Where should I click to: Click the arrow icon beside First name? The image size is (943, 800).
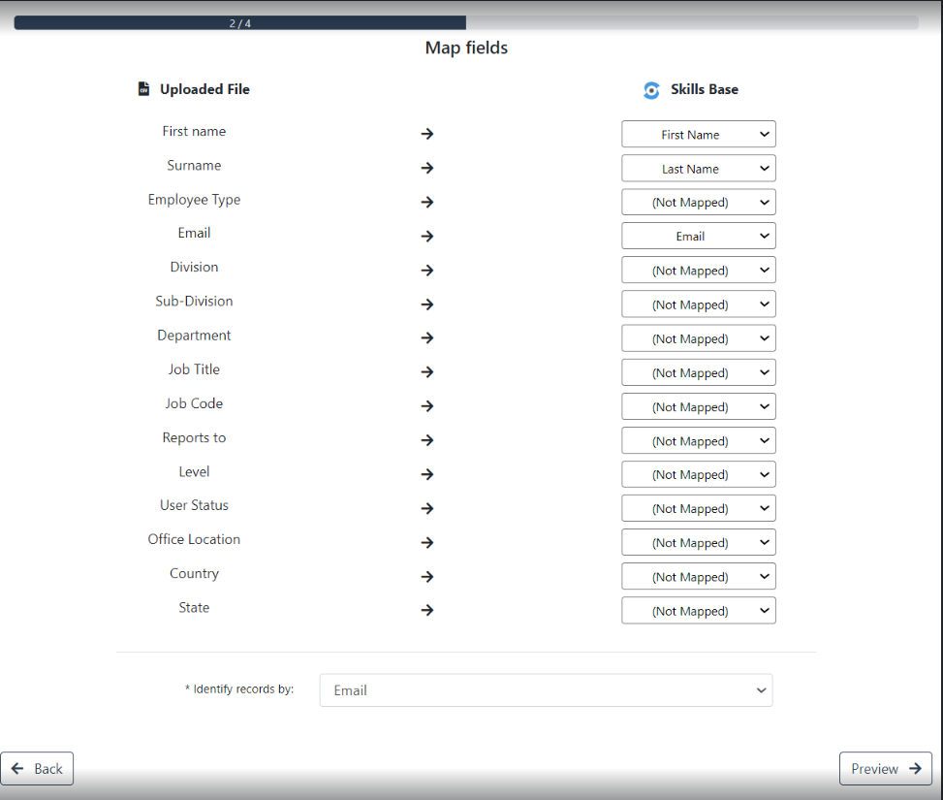(x=427, y=134)
